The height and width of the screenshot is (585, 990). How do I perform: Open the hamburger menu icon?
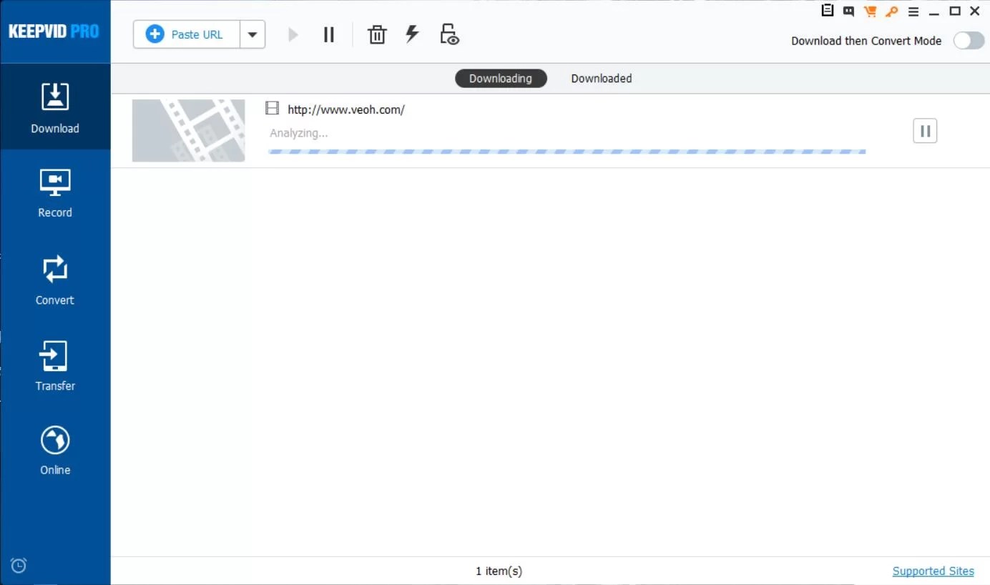pyautogui.click(x=913, y=11)
